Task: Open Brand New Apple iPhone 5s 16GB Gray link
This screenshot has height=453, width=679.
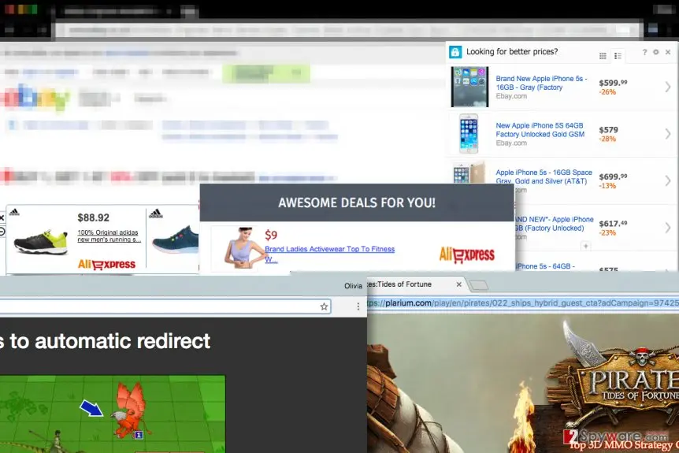Action: (x=541, y=83)
